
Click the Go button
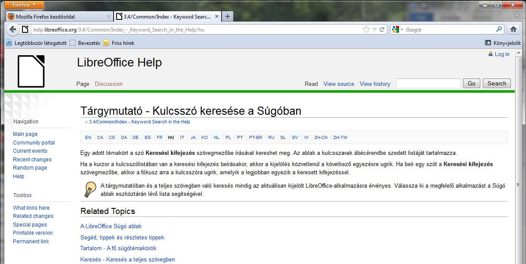tap(472, 83)
